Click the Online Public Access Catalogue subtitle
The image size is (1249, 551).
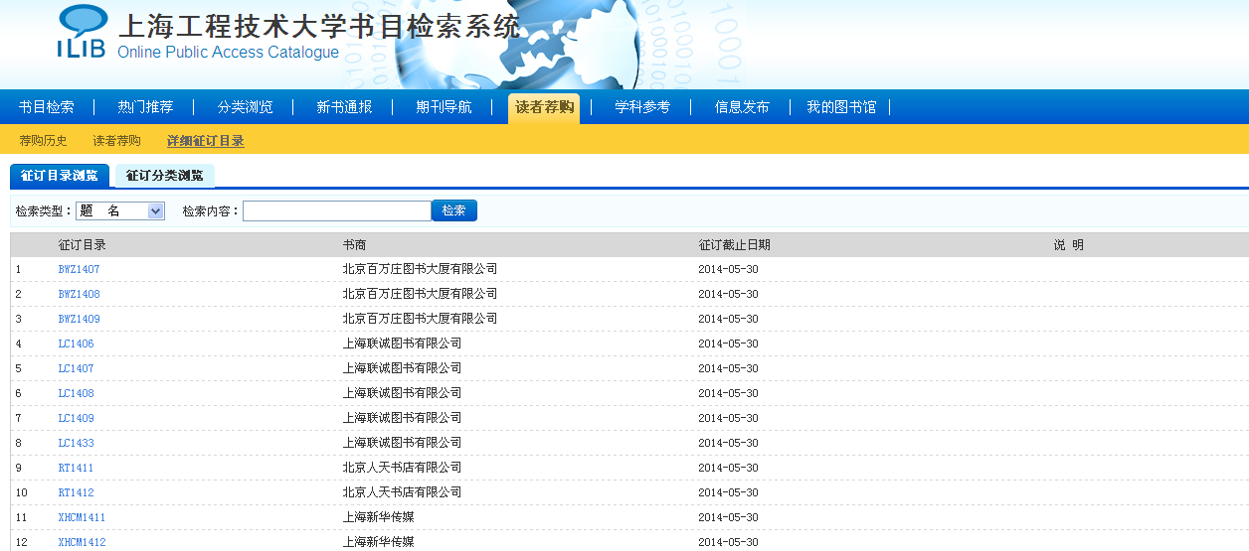tap(228, 53)
